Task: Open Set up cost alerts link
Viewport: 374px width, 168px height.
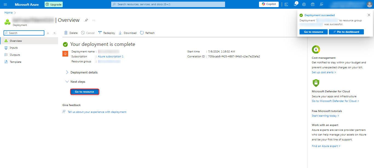Action: click(324, 72)
